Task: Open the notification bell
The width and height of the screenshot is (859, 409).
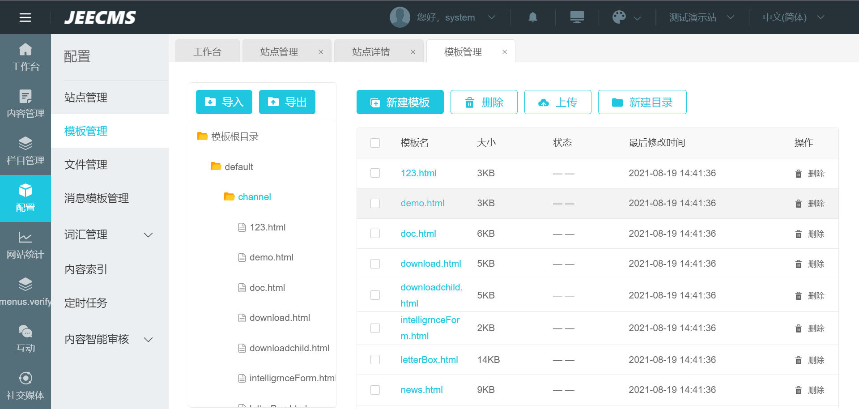Action: click(532, 17)
